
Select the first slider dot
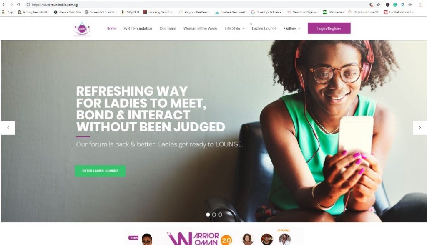[208, 215]
